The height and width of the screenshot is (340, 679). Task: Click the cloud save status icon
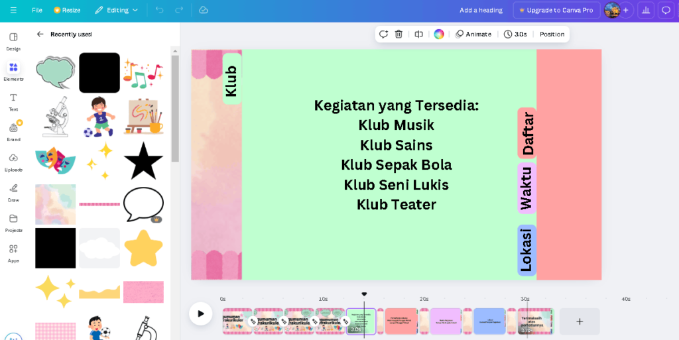204,10
